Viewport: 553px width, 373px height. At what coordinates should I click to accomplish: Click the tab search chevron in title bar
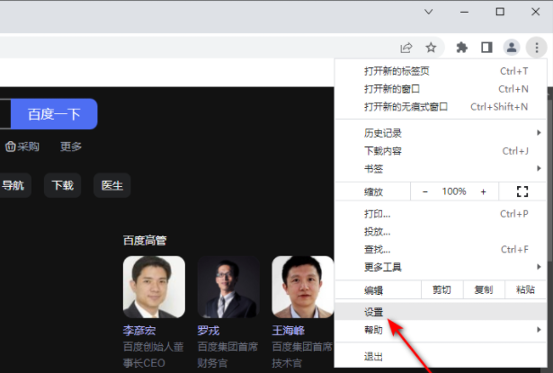point(429,12)
